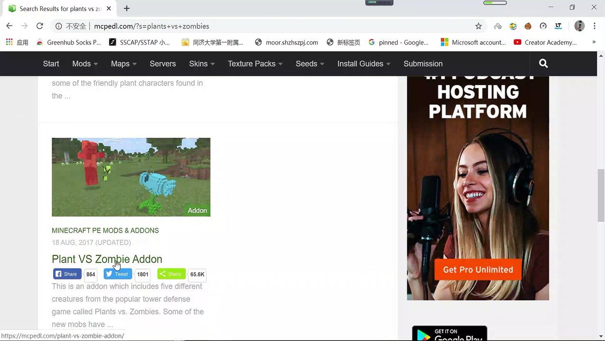This screenshot has width=605, height=341.
Task: Open Greenhub Socks bookmark
Action: pyautogui.click(x=69, y=42)
